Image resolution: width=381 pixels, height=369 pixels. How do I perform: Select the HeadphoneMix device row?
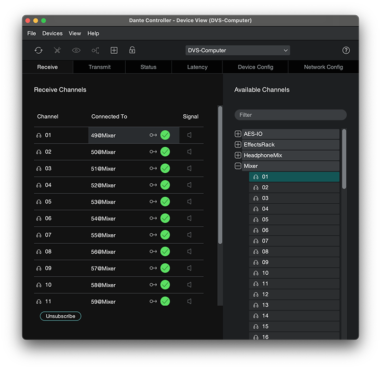click(291, 155)
